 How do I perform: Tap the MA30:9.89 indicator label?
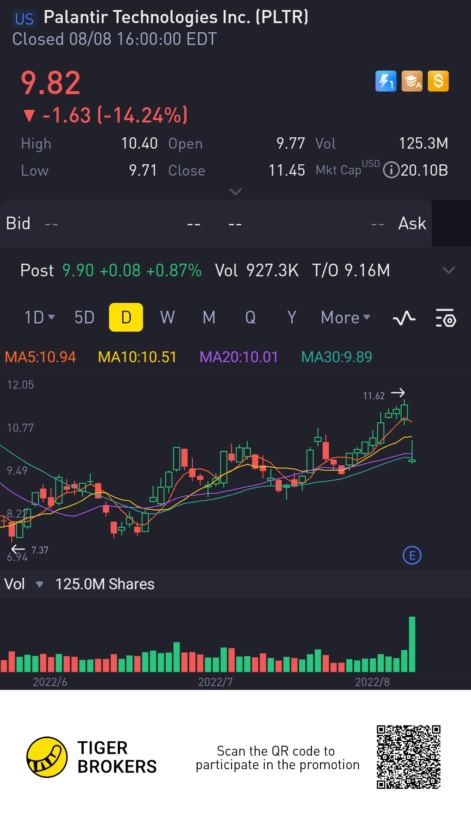337,357
